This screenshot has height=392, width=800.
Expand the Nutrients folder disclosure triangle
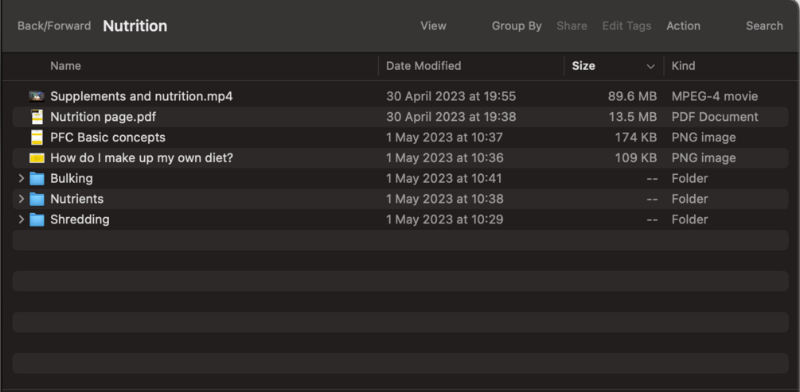pyautogui.click(x=21, y=200)
